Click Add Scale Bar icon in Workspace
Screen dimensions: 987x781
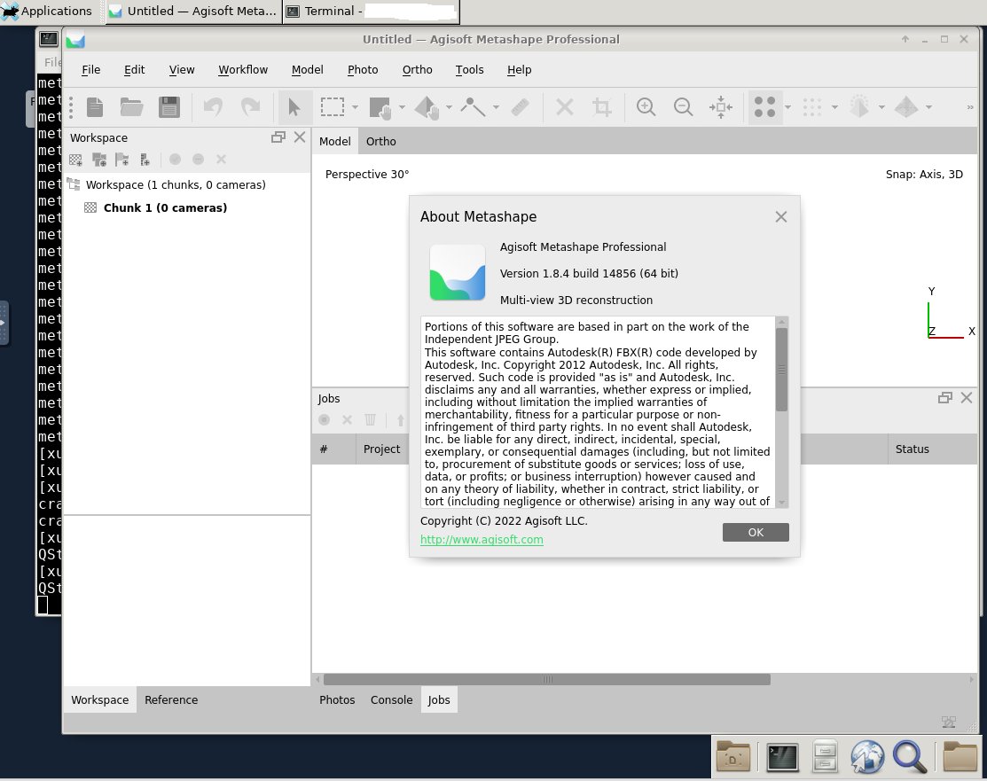(145, 160)
